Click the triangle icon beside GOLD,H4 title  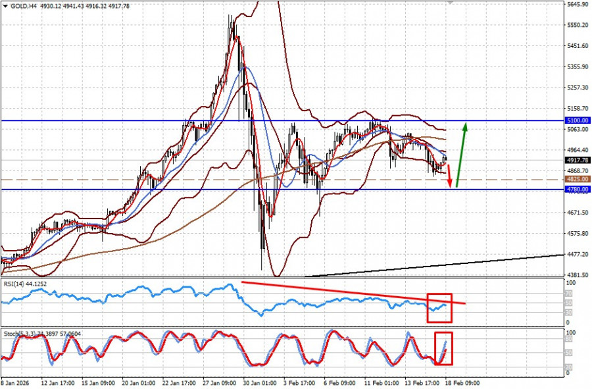click(x=6, y=5)
